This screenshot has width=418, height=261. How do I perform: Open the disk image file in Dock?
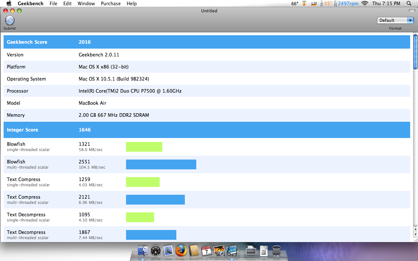264,251
